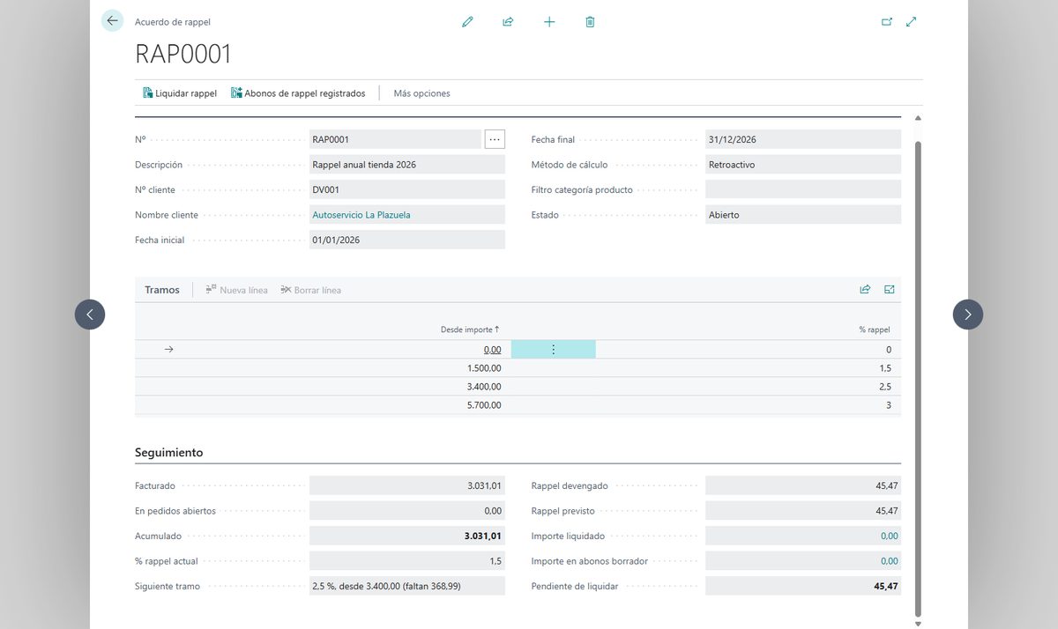Select the Fecha inicial field
The height and width of the screenshot is (629, 1058).
407,240
